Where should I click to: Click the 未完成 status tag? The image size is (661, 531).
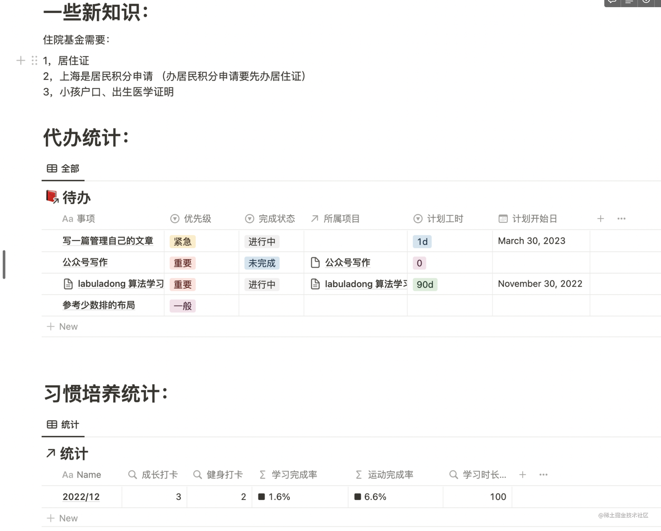(x=262, y=263)
